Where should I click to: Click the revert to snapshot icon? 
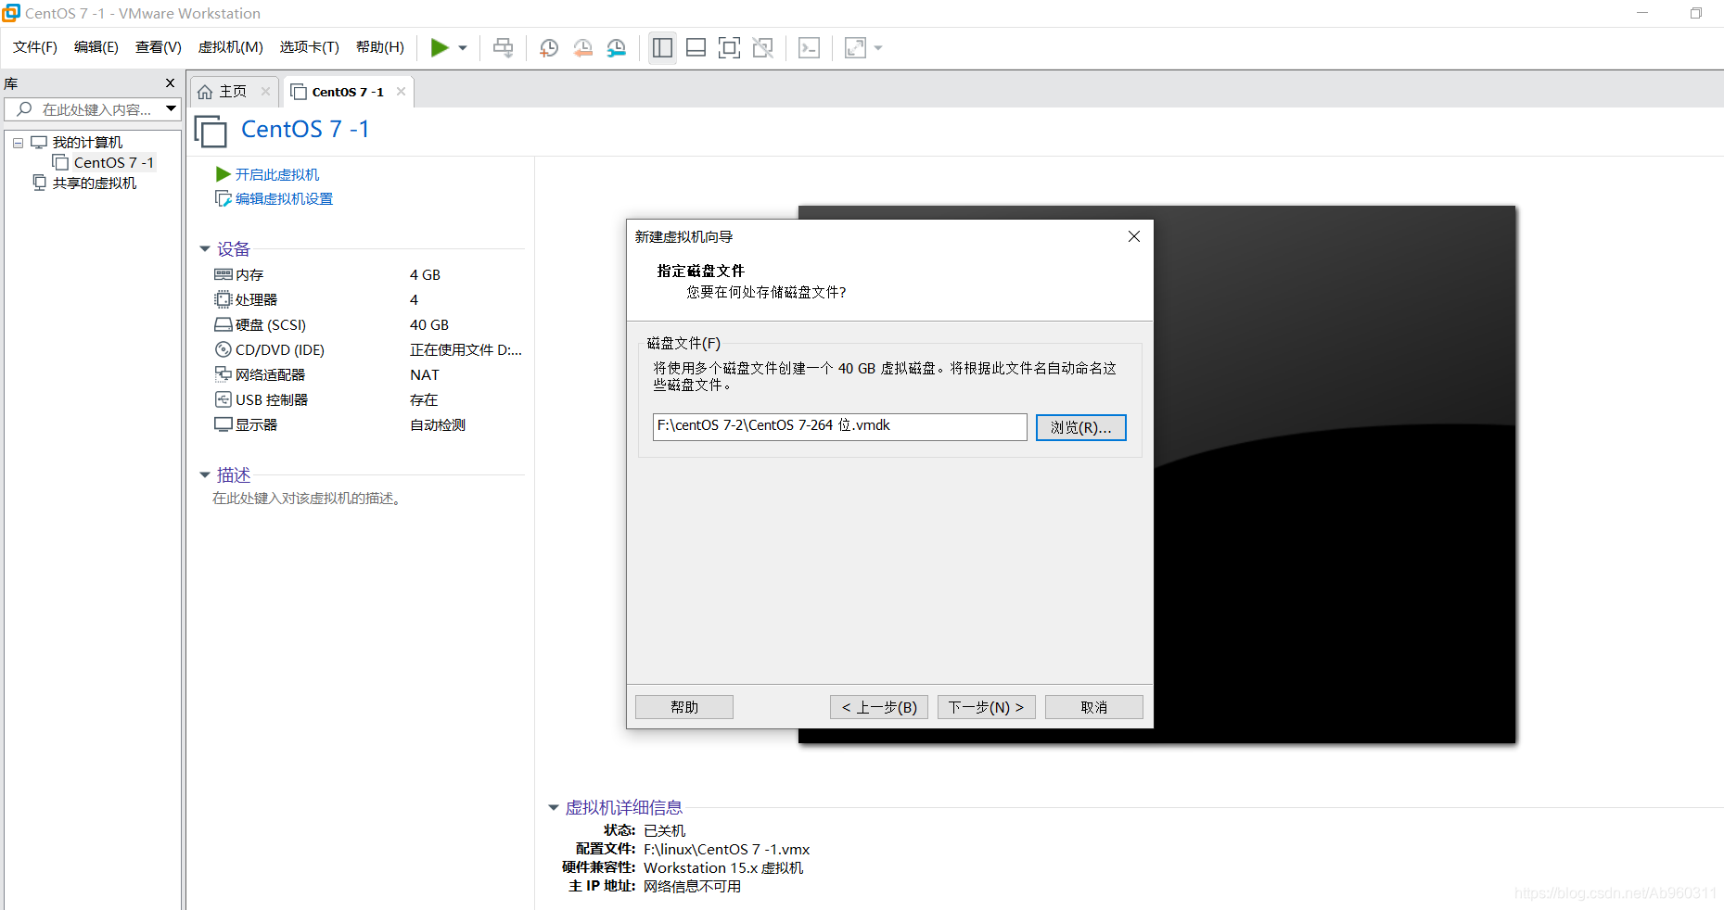[x=582, y=47]
